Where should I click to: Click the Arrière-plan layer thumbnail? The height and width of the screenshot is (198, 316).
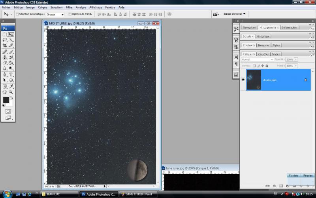tap(254, 80)
